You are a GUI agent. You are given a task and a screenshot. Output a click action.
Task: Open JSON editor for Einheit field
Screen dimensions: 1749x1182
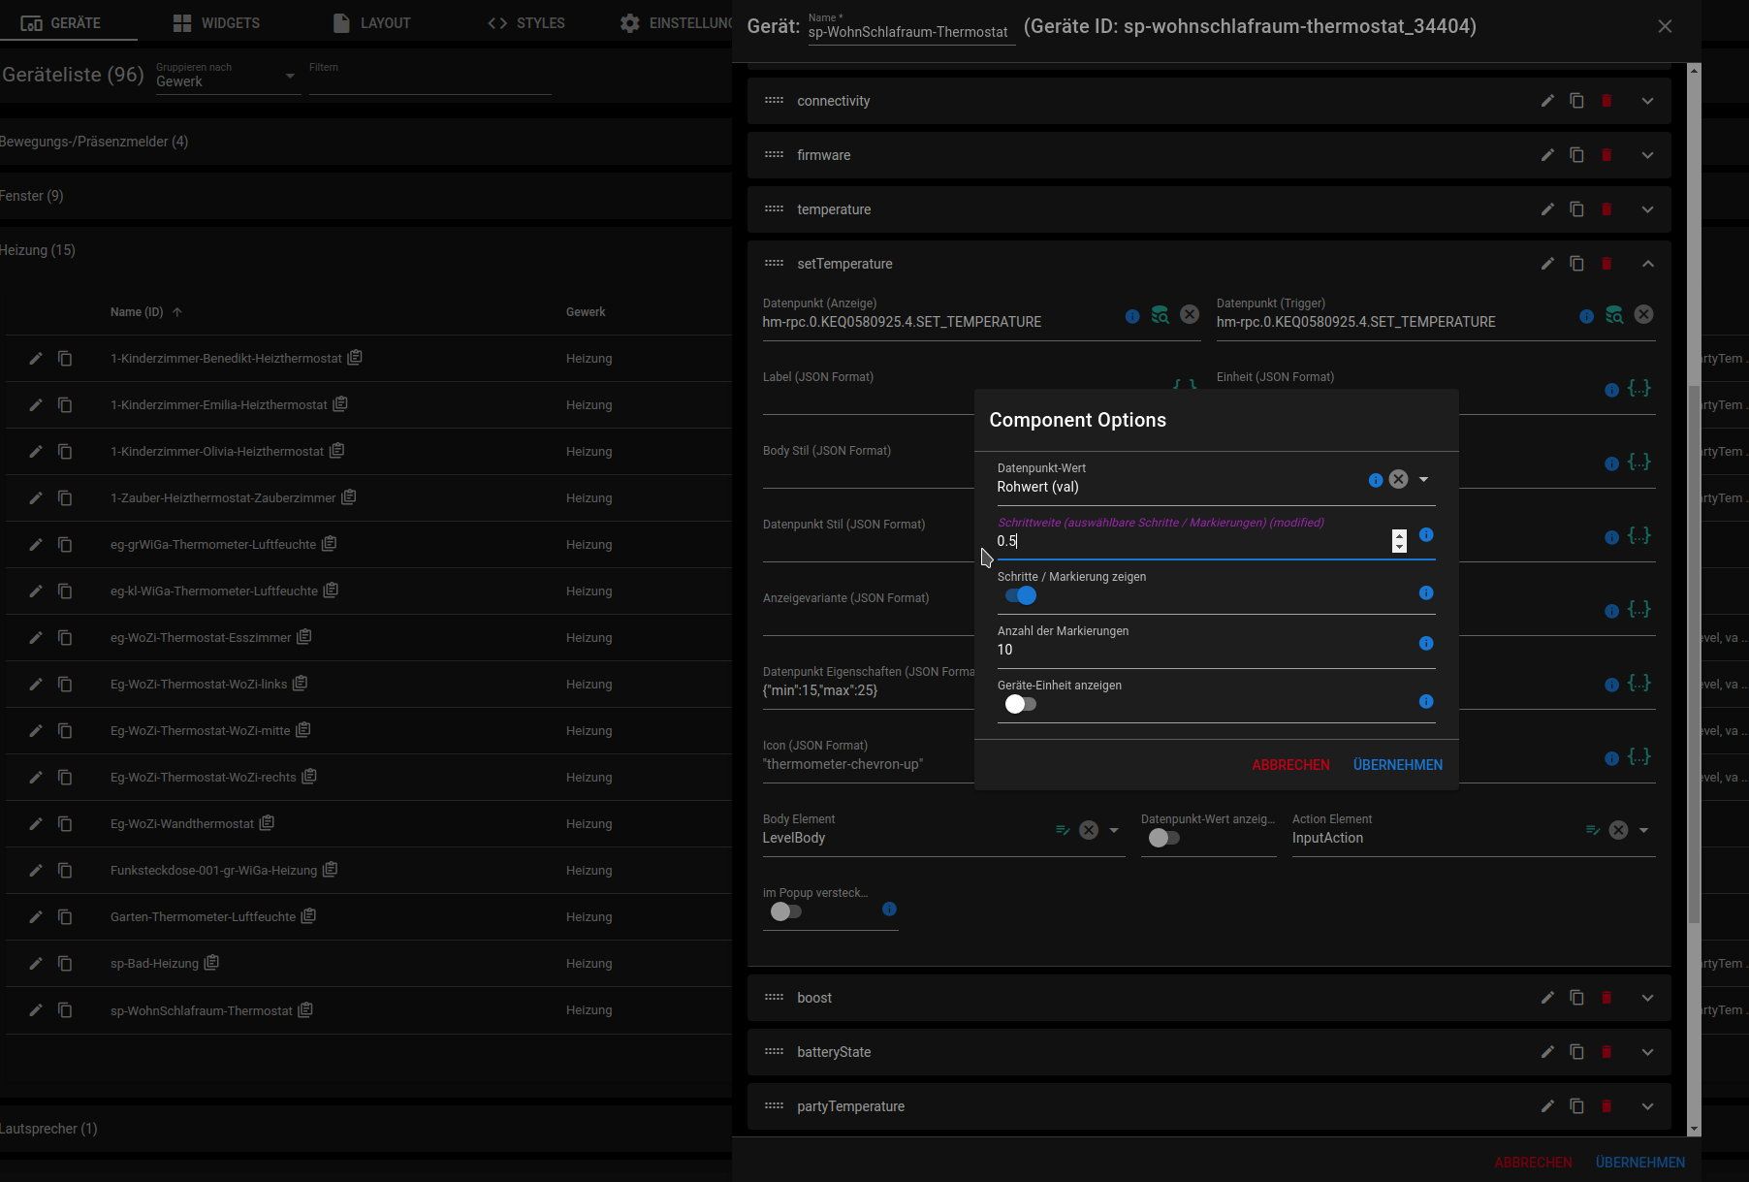coord(1638,389)
